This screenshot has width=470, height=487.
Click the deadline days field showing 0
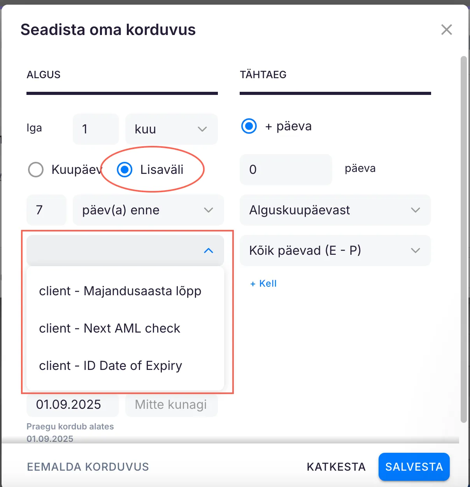[x=286, y=170]
